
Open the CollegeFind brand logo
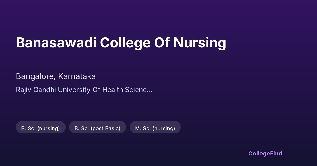click(x=265, y=153)
